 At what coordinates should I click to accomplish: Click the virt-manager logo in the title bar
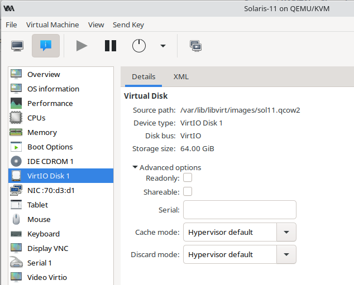(9, 8)
